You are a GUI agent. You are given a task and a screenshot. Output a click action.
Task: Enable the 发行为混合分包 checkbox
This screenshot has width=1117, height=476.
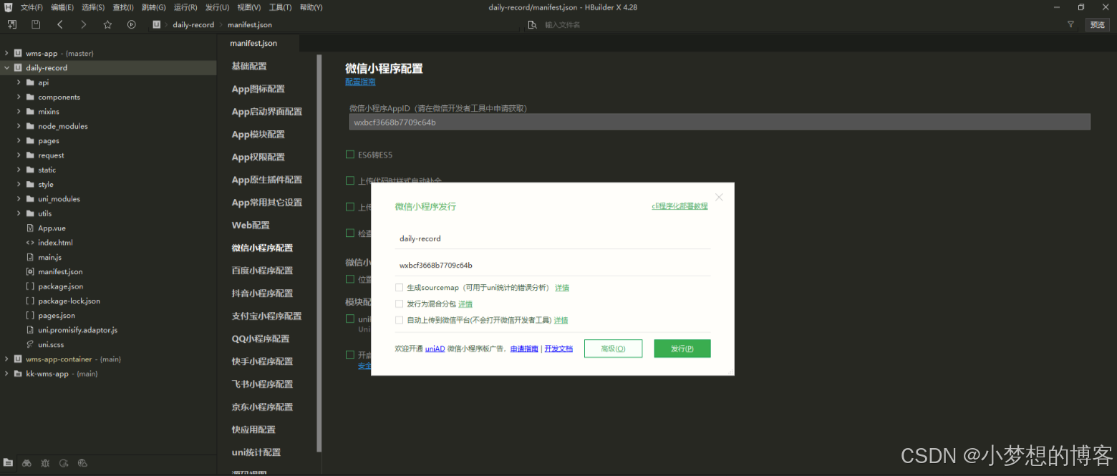[400, 303]
